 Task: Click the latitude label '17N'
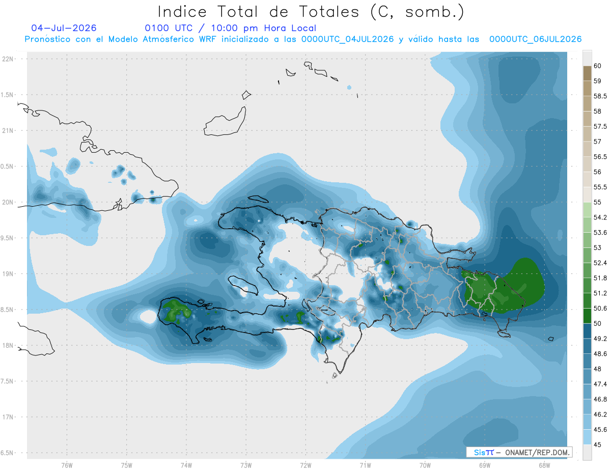click(x=8, y=417)
